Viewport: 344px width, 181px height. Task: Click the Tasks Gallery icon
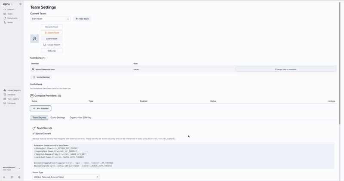click(5, 99)
